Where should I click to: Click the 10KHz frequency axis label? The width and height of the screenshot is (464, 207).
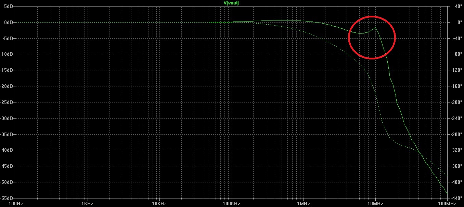159,204
